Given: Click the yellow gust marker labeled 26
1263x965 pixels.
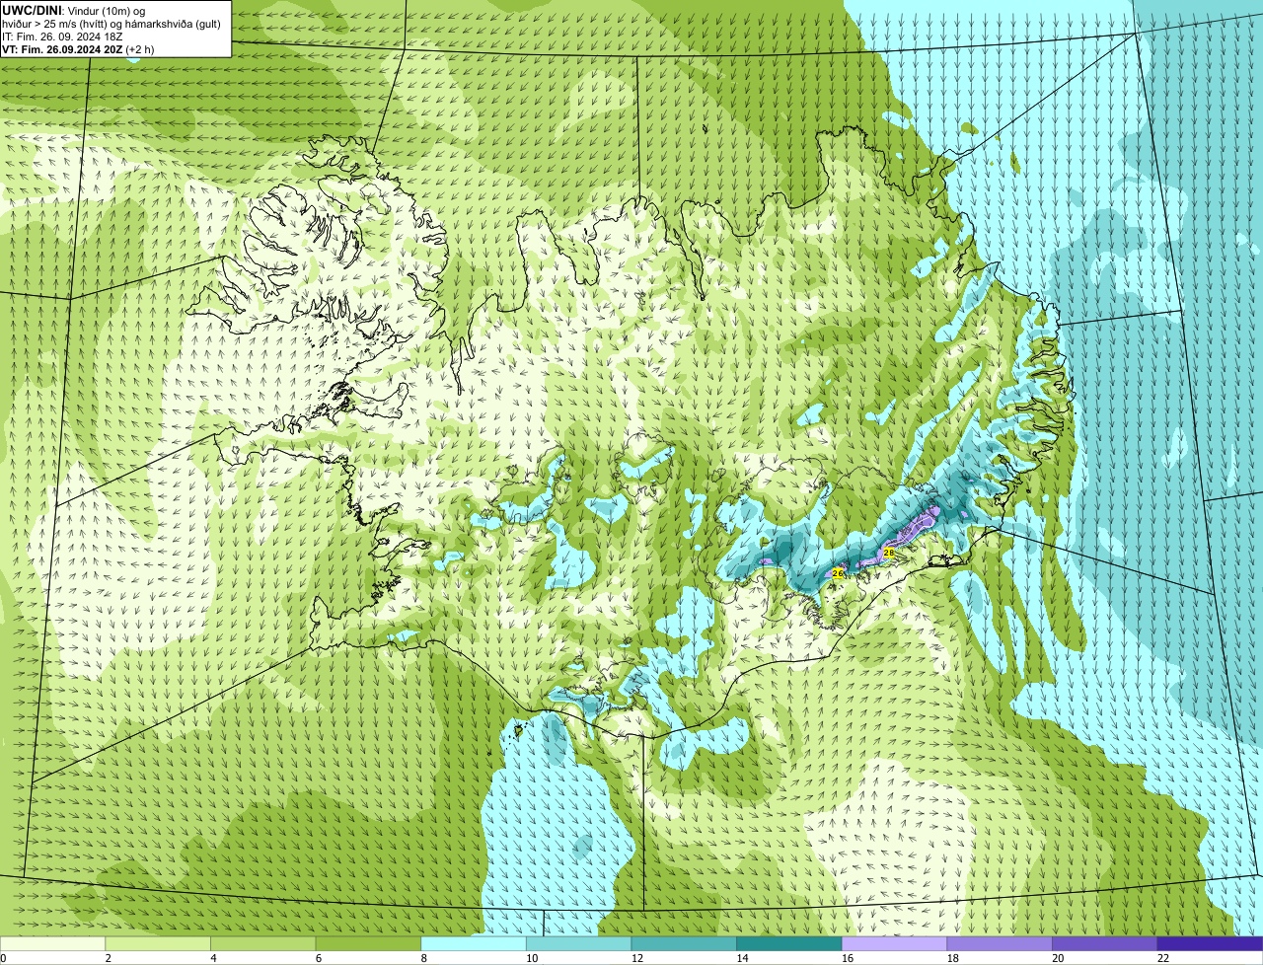Looking at the screenshot, I should click(838, 572).
